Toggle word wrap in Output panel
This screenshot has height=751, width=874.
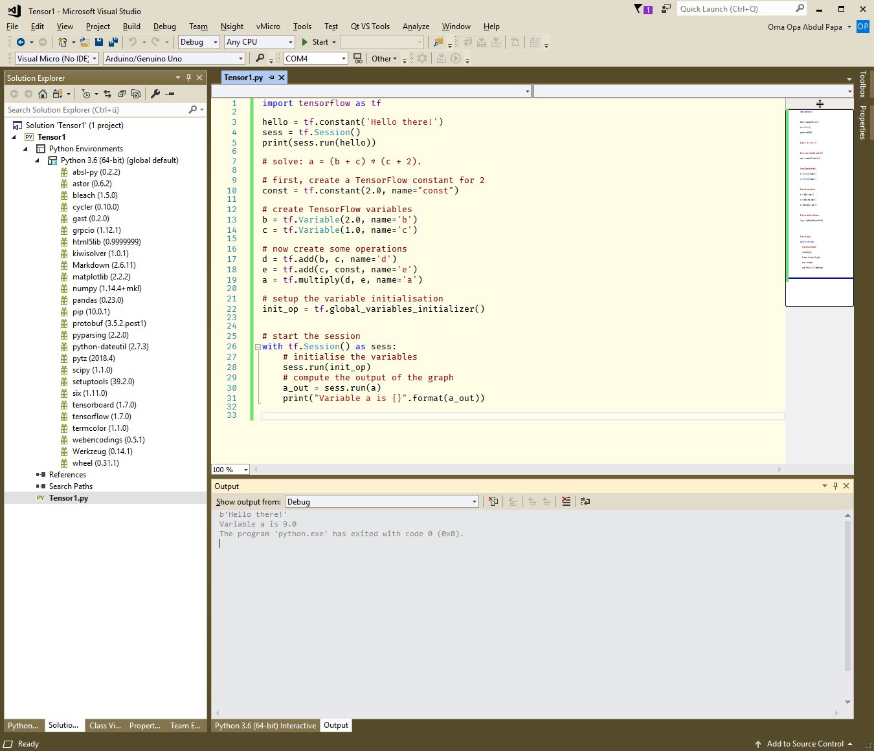pyautogui.click(x=585, y=501)
